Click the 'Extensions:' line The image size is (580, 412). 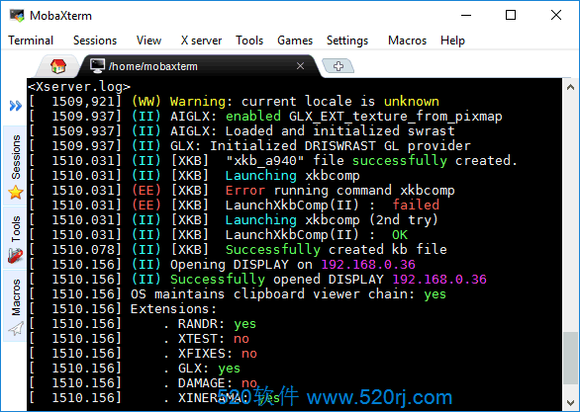(x=173, y=308)
